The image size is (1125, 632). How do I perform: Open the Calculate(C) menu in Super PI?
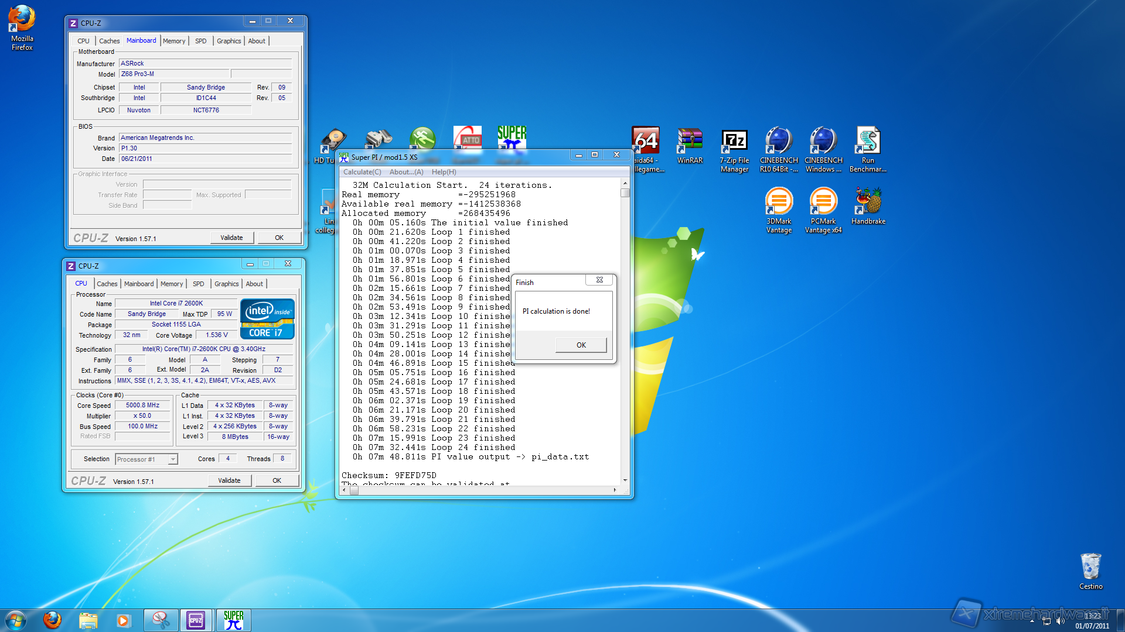click(x=362, y=172)
